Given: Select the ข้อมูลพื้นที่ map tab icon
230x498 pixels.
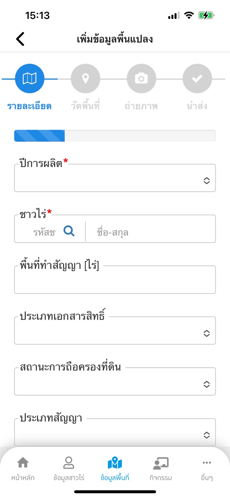Looking at the screenshot, I should pyautogui.click(x=115, y=463).
